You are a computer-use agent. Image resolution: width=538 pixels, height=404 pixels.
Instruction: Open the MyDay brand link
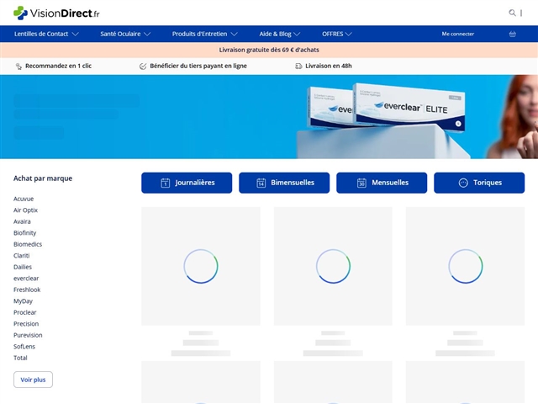[23, 301]
